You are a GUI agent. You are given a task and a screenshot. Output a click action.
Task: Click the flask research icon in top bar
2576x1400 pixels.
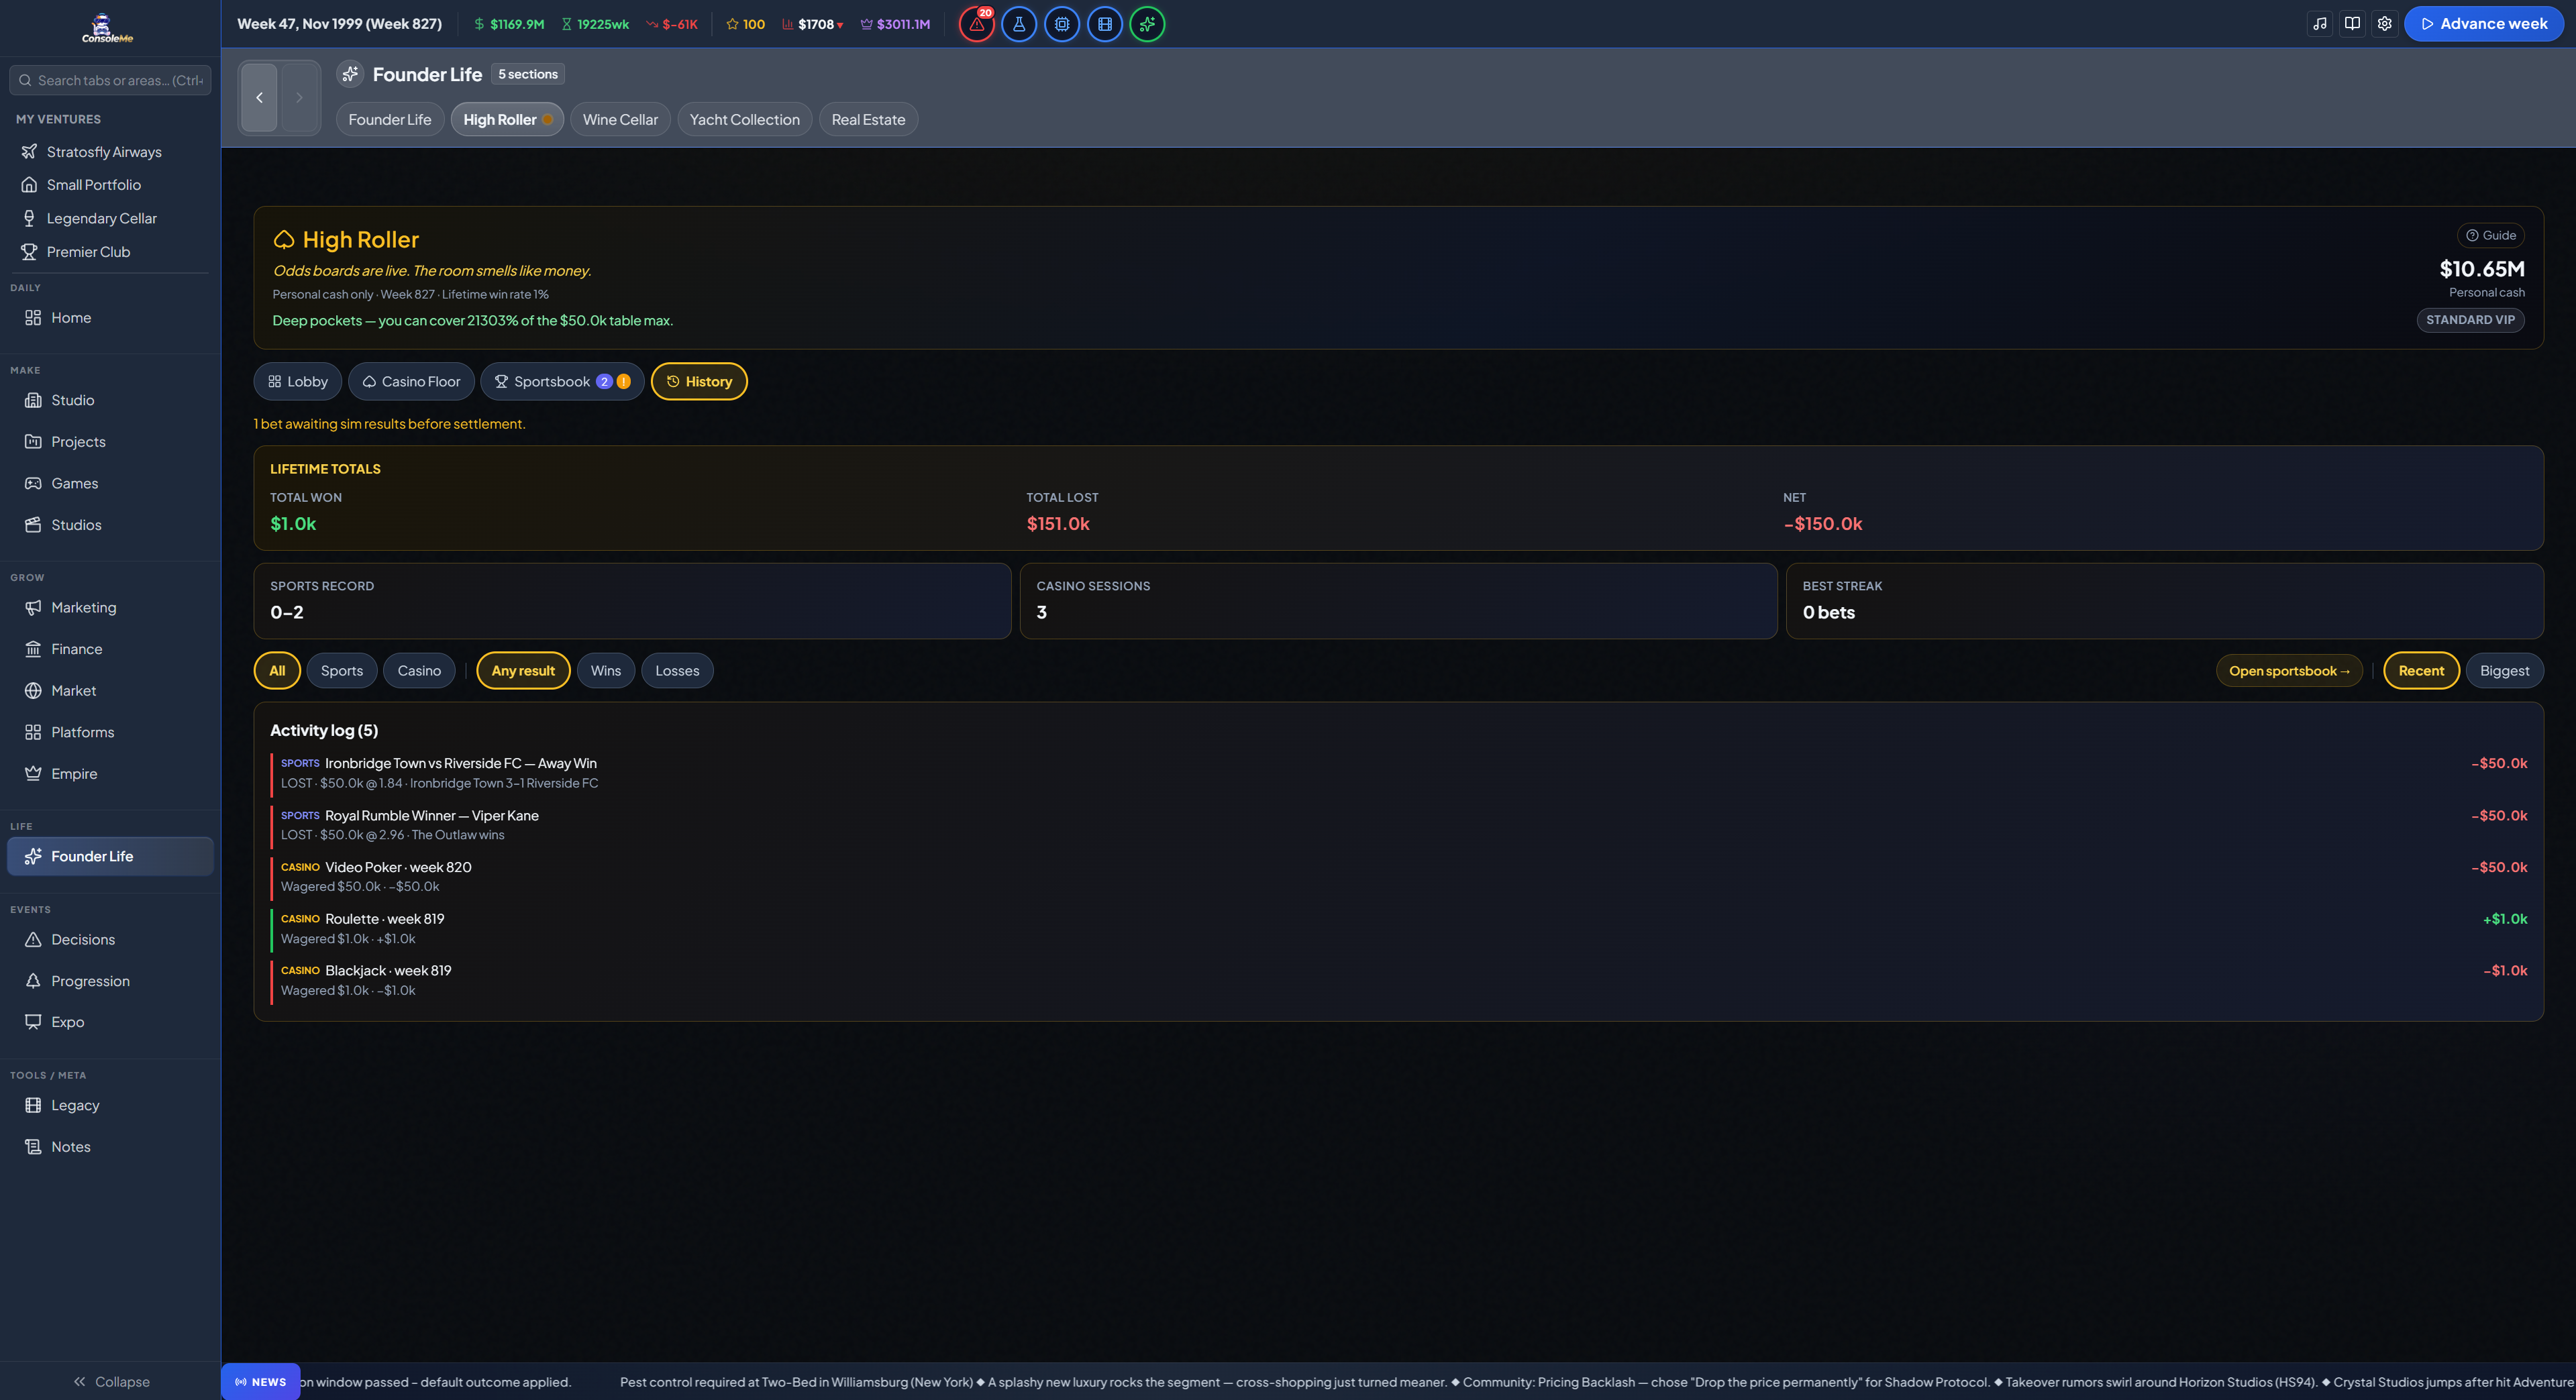point(1018,24)
